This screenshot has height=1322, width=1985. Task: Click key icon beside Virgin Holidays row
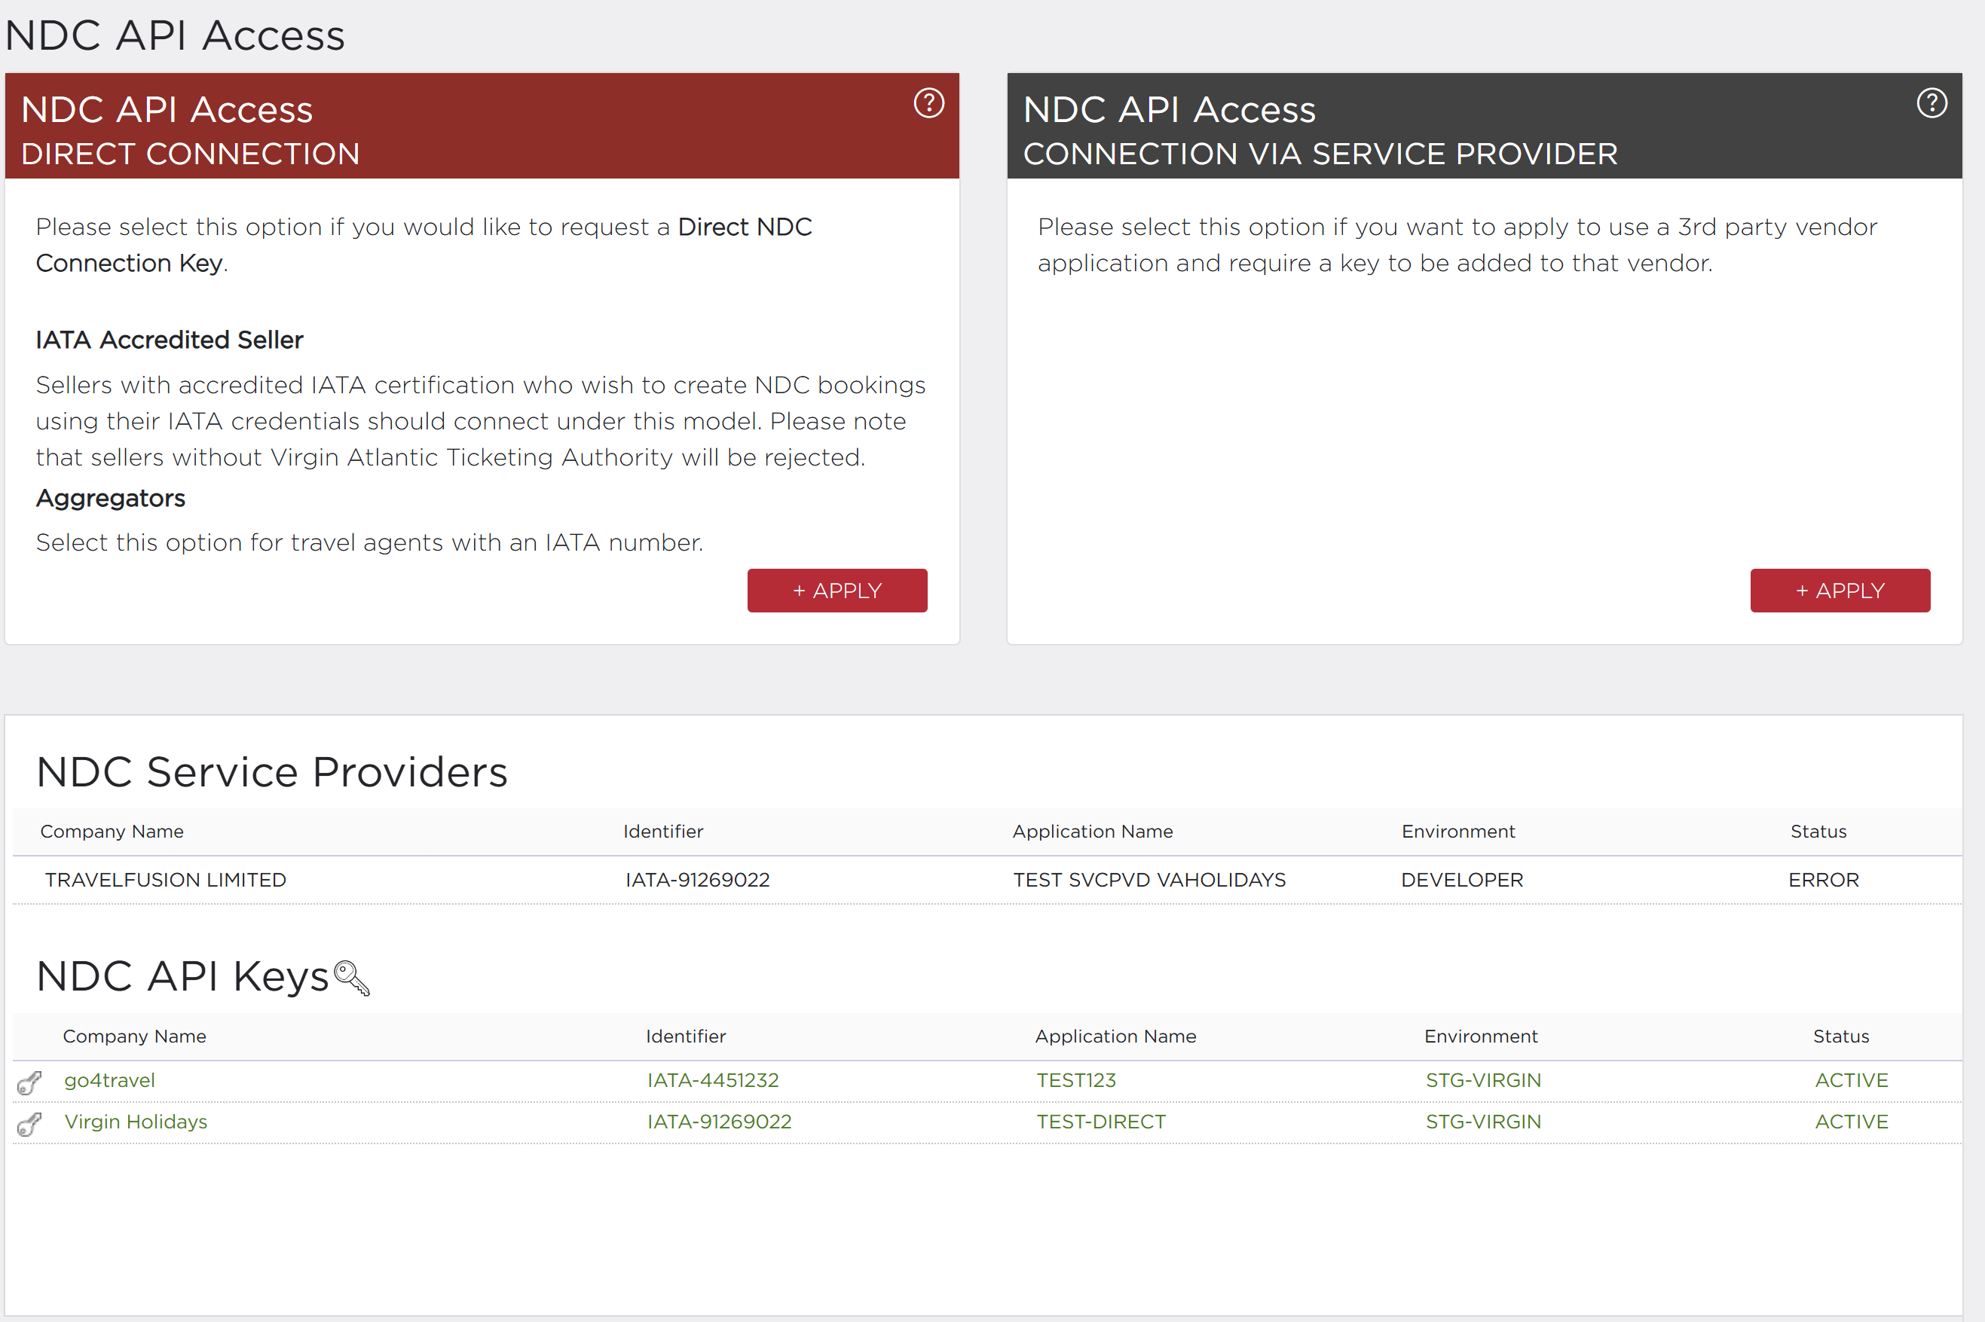[29, 1124]
